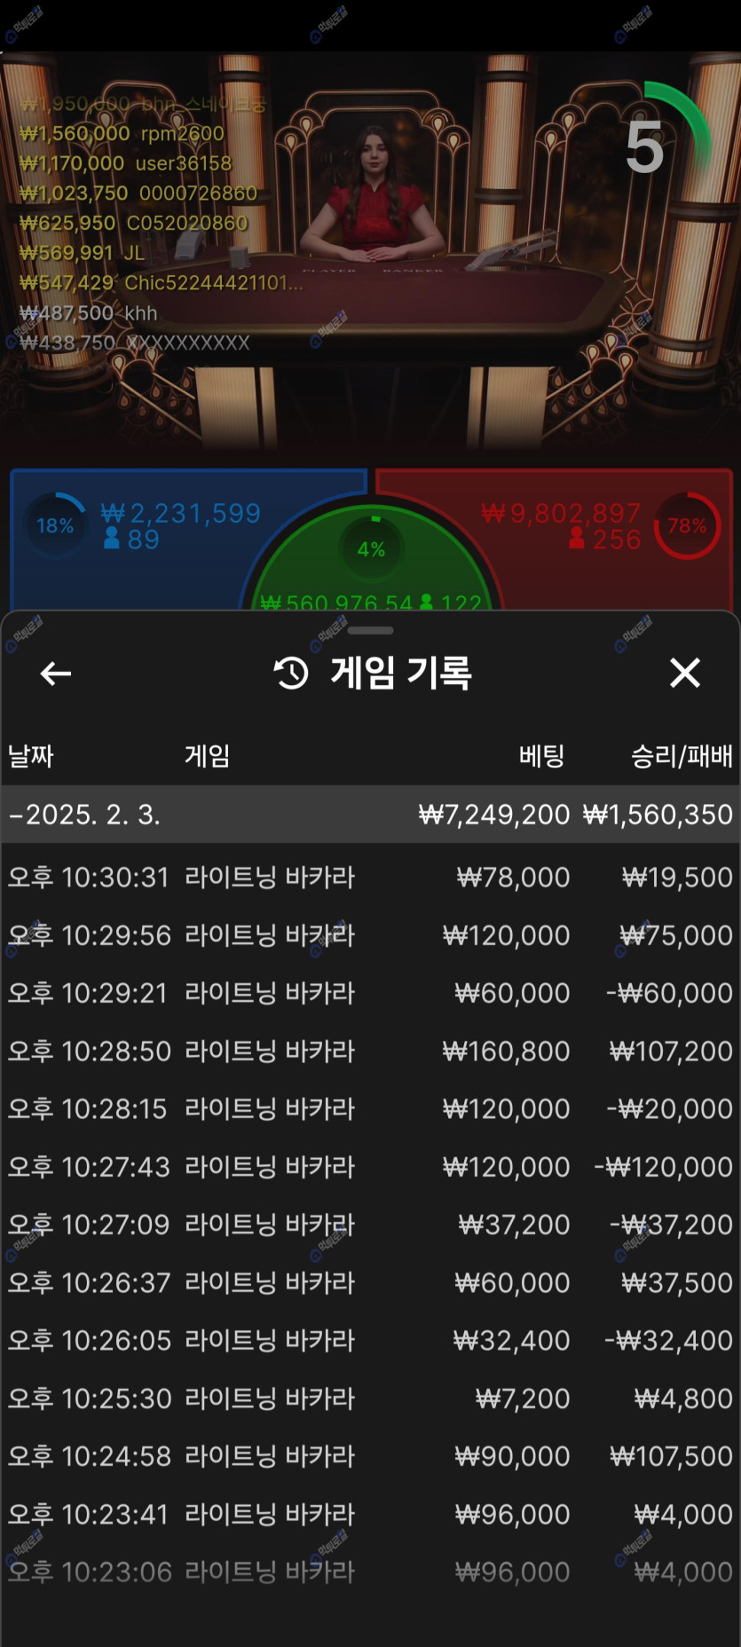Tap the history clock icon beside 게임 기록
741x1647 pixels.
[291, 674]
